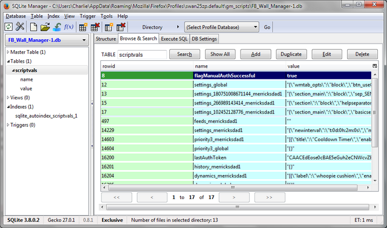Click the Exclusive status bar entry

click(x=112, y=220)
